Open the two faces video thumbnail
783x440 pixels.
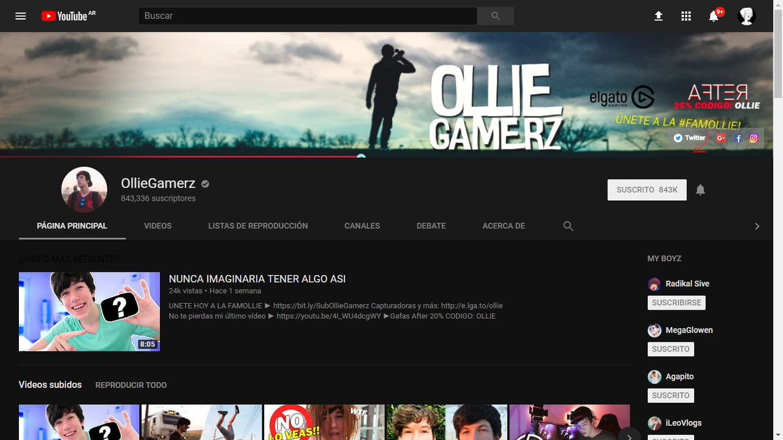[x=447, y=422]
